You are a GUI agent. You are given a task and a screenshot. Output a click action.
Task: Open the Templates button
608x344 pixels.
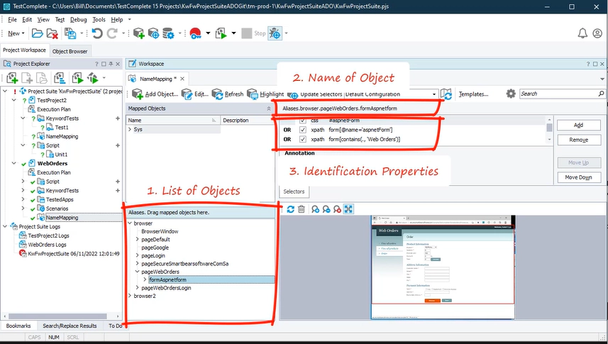tap(473, 94)
